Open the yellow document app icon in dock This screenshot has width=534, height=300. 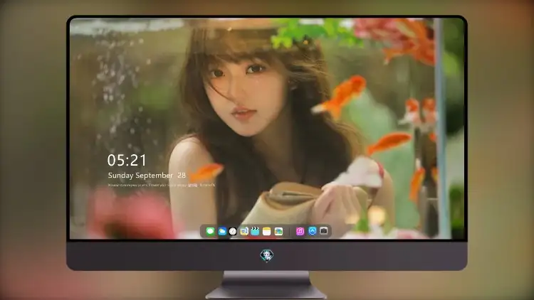coord(244,231)
